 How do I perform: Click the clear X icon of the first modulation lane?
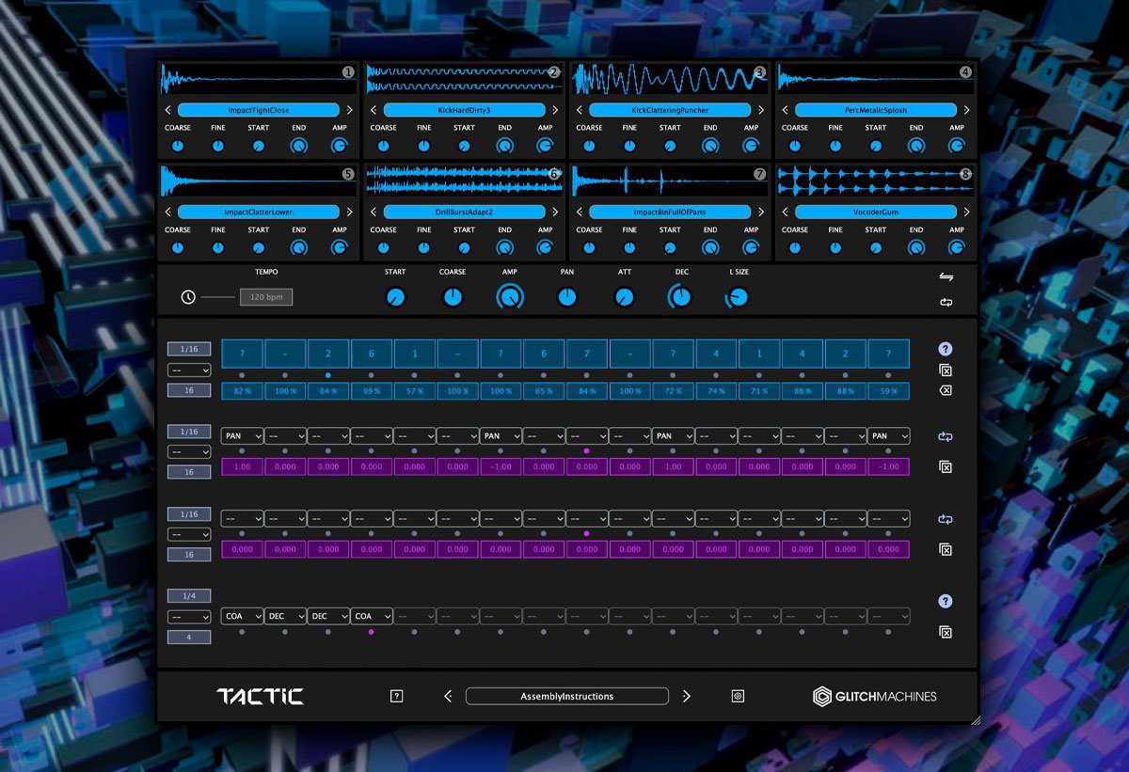[x=946, y=466]
